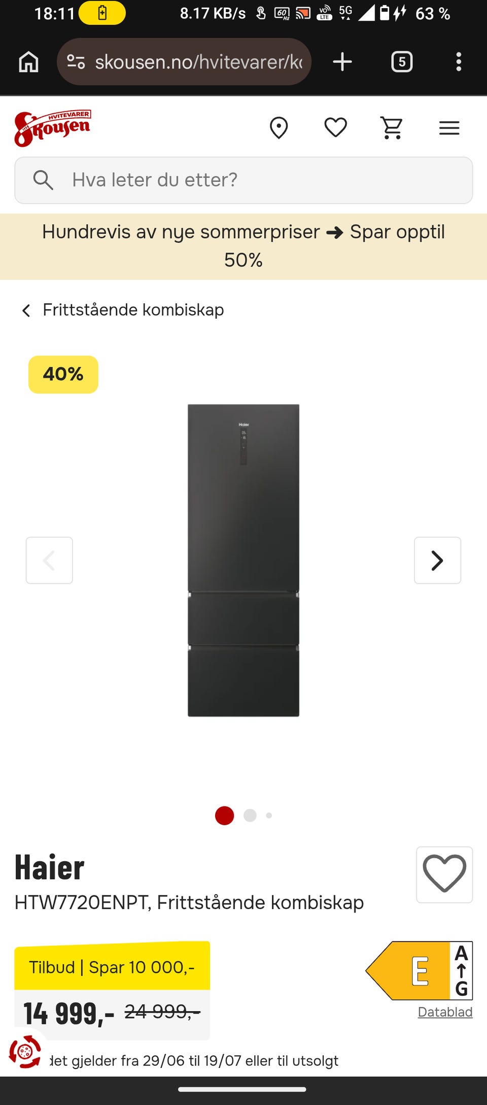
Task: Toggle the Haier product wishlist heart
Action: point(444,874)
